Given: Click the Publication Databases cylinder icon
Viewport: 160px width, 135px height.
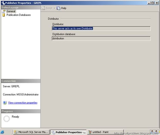Looking at the screenshot, I should pyautogui.click(x=4, y=15).
